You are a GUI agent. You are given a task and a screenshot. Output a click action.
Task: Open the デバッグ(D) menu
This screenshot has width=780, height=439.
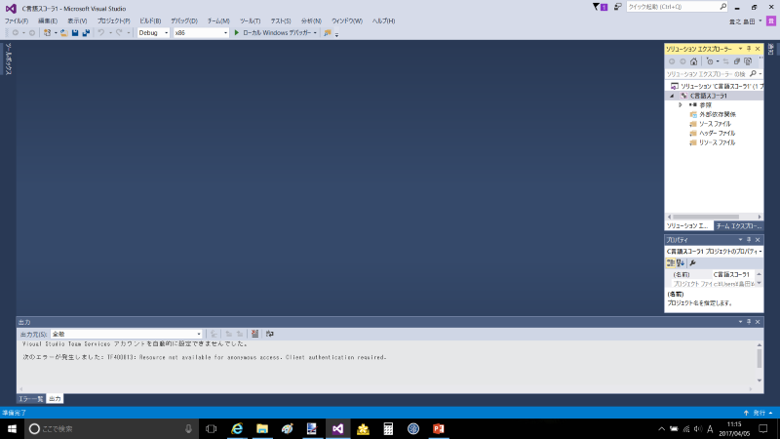pyautogui.click(x=184, y=20)
